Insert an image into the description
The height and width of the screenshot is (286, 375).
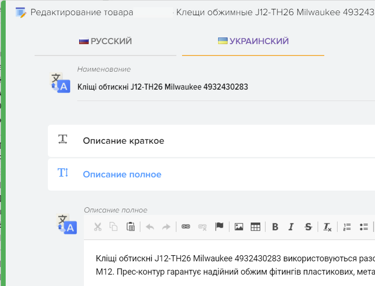[x=239, y=227]
